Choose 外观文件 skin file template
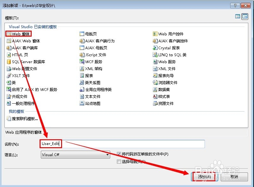 click(17, 96)
